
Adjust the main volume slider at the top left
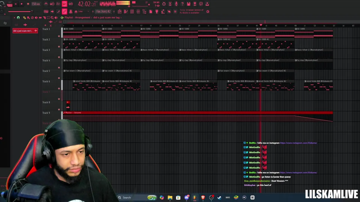[32, 12]
